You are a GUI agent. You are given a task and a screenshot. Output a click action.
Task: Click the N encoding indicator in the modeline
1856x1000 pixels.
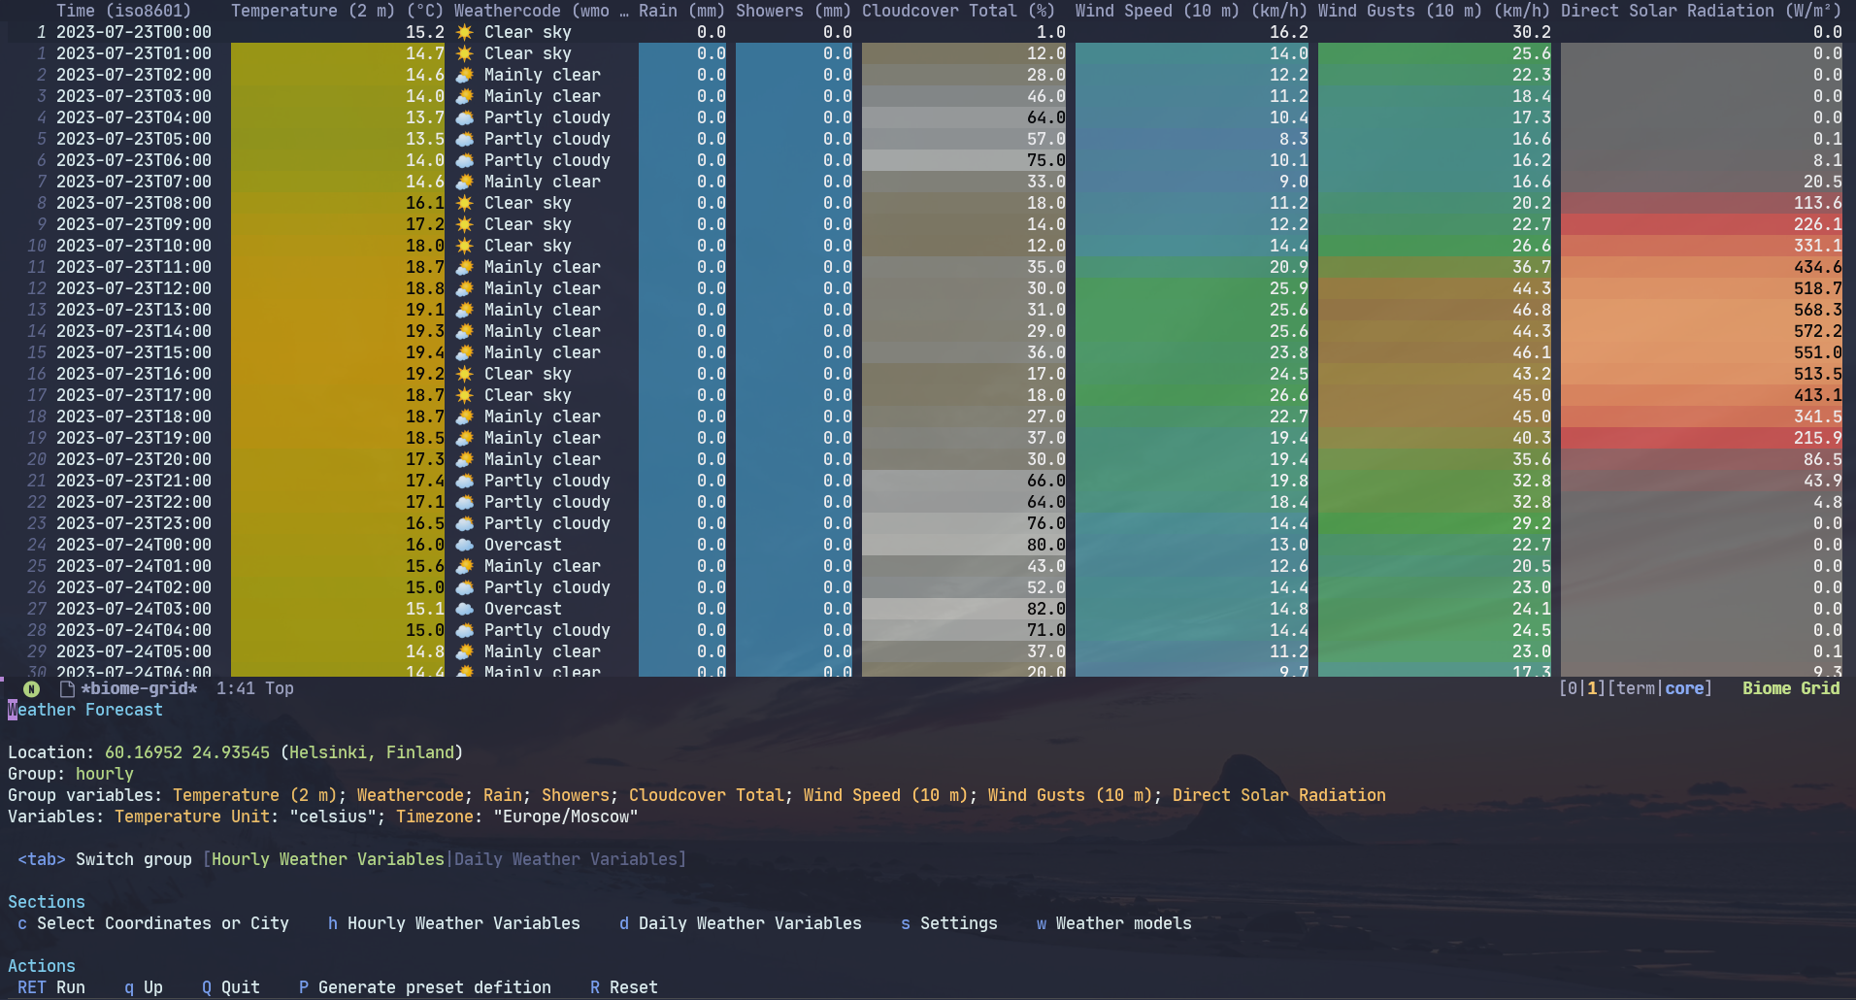click(32, 688)
